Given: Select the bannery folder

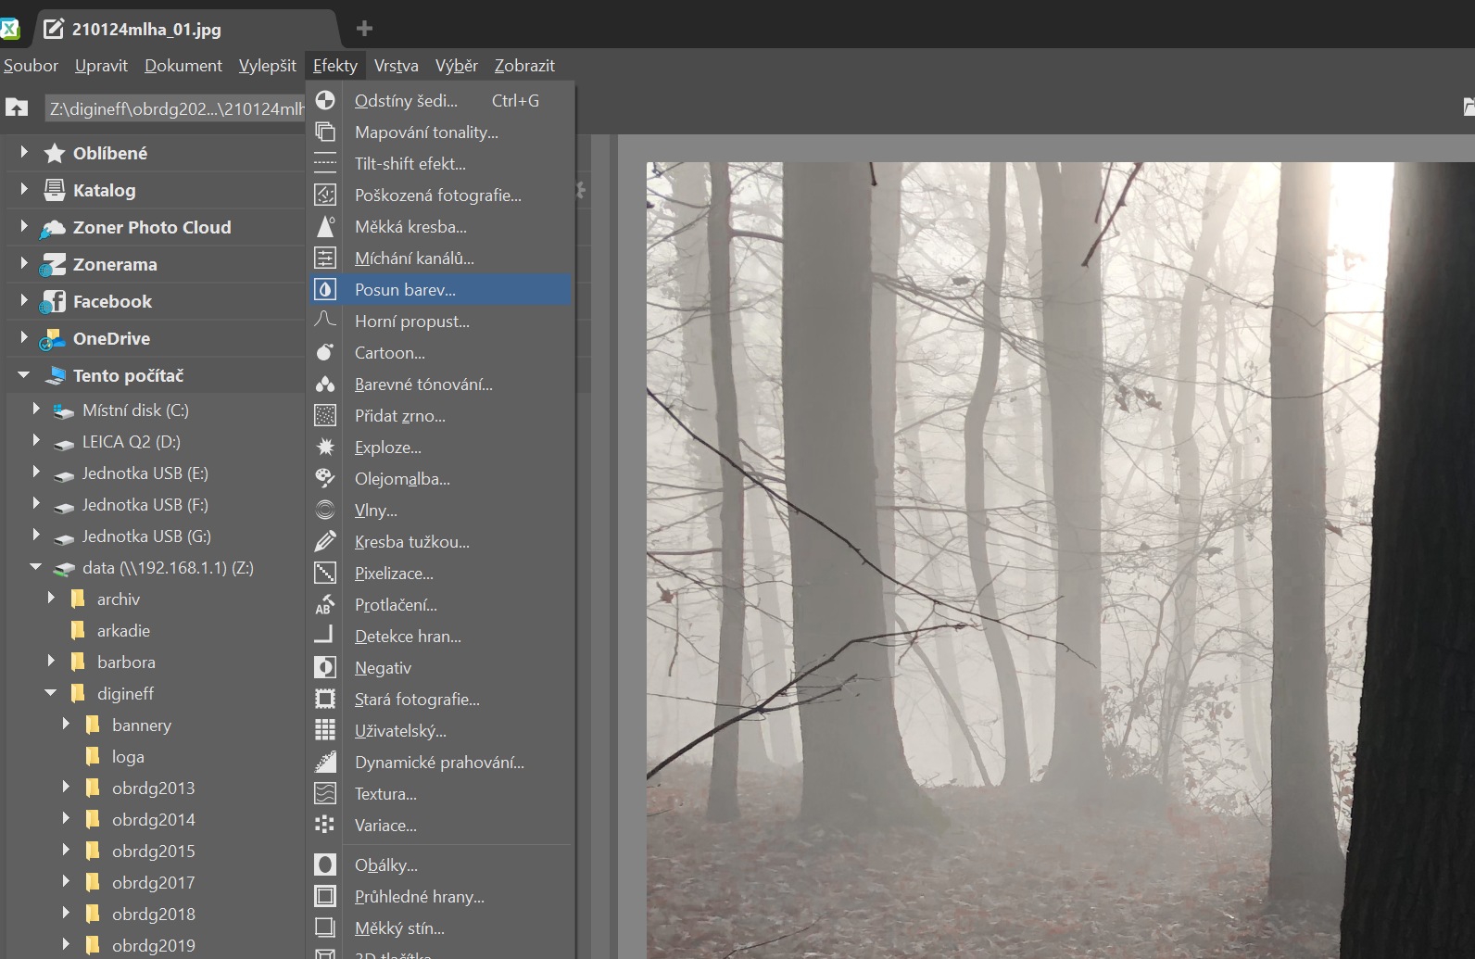Looking at the screenshot, I should pos(142,726).
